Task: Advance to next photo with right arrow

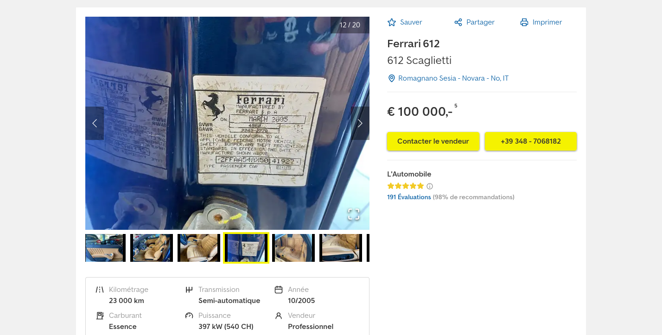Action: click(360, 123)
